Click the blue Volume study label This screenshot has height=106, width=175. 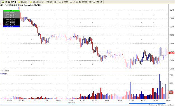(4, 74)
